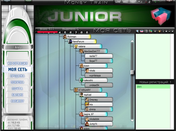Open the pink envelope mail icon
Viewport: 176px width, 131px height.
click(x=142, y=31)
